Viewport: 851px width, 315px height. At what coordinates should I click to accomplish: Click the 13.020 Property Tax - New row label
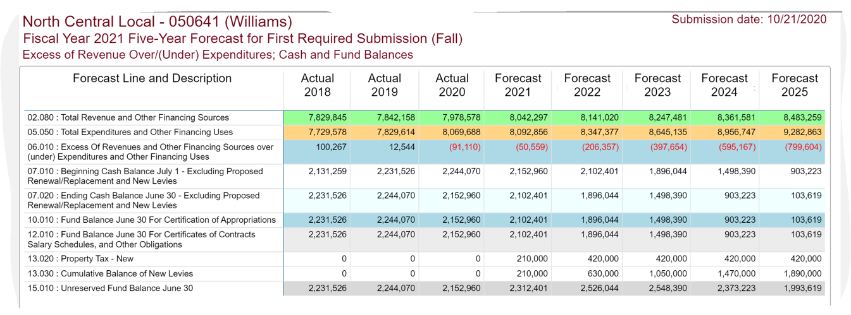tap(80, 259)
